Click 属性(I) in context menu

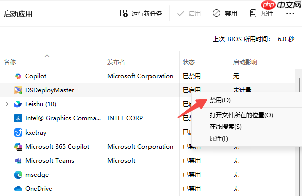tap(218, 139)
